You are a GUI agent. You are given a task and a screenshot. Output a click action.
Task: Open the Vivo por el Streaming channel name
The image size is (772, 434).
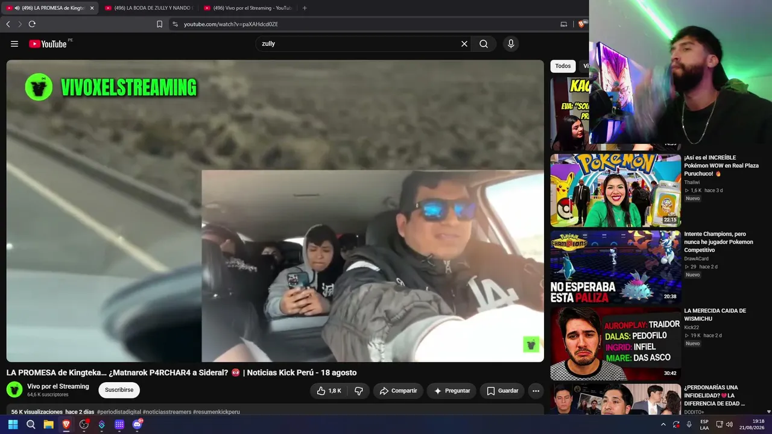58,386
